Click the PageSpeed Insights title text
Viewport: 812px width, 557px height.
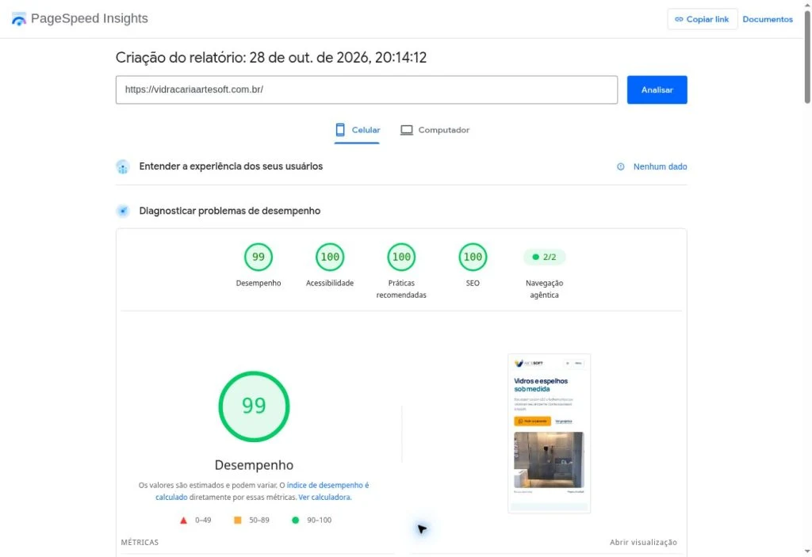pos(89,19)
